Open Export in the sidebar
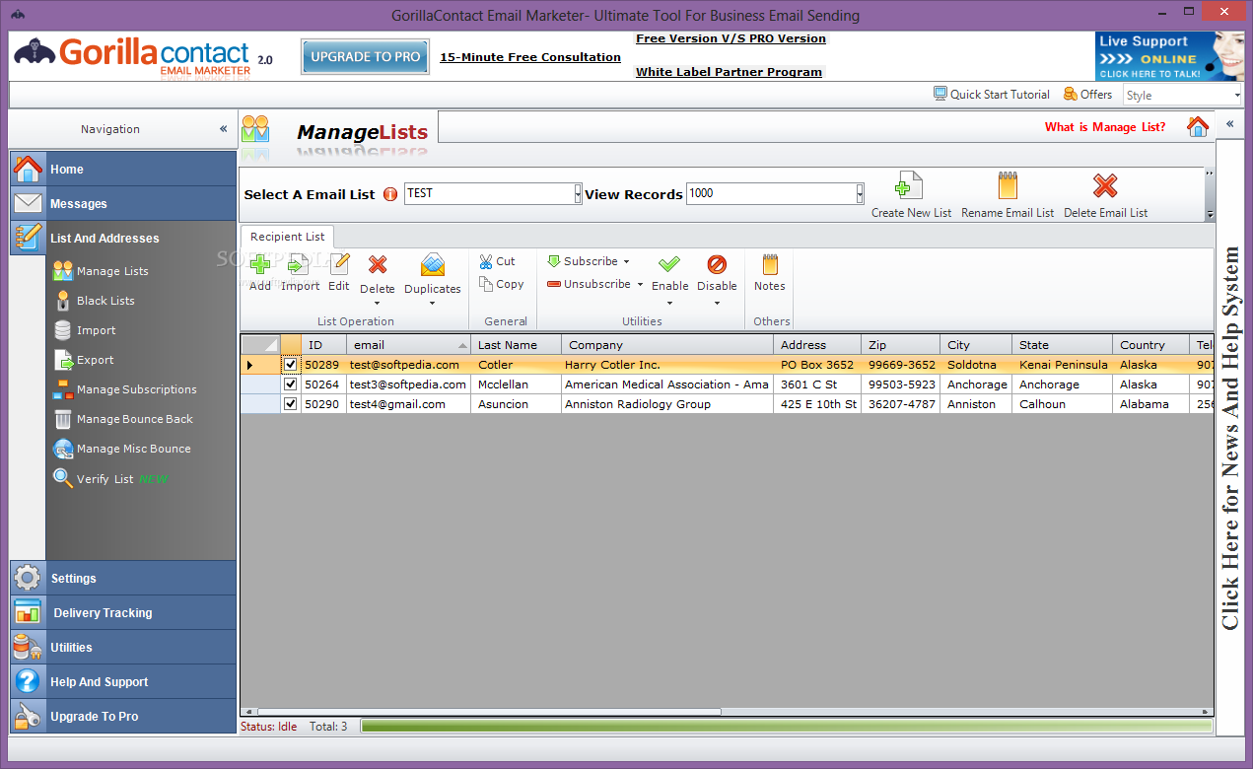The height and width of the screenshot is (769, 1253). coord(83,360)
